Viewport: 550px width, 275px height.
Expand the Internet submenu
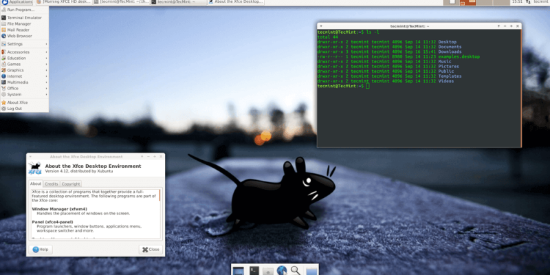(25, 76)
